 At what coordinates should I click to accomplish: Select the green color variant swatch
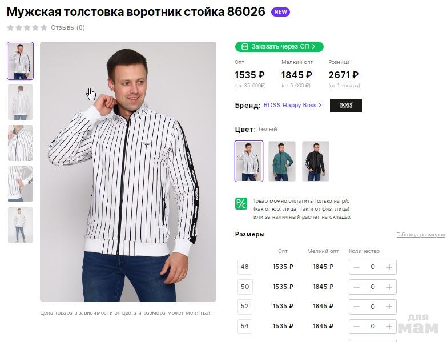[x=282, y=161]
